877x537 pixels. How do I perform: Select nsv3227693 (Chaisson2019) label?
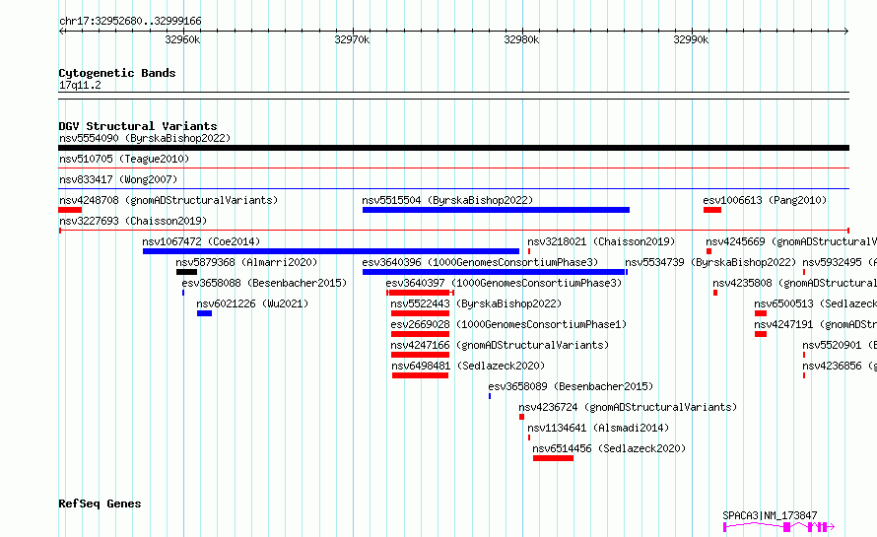coord(133,221)
